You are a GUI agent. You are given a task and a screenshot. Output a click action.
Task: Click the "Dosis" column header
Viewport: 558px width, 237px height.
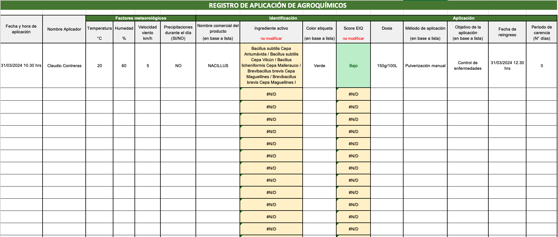pos(387,32)
